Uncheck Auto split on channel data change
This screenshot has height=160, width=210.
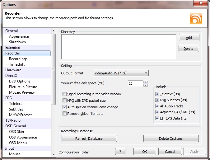(x=65, y=107)
